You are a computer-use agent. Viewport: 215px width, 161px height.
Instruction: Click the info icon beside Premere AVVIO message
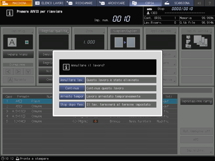click(10, 13)
